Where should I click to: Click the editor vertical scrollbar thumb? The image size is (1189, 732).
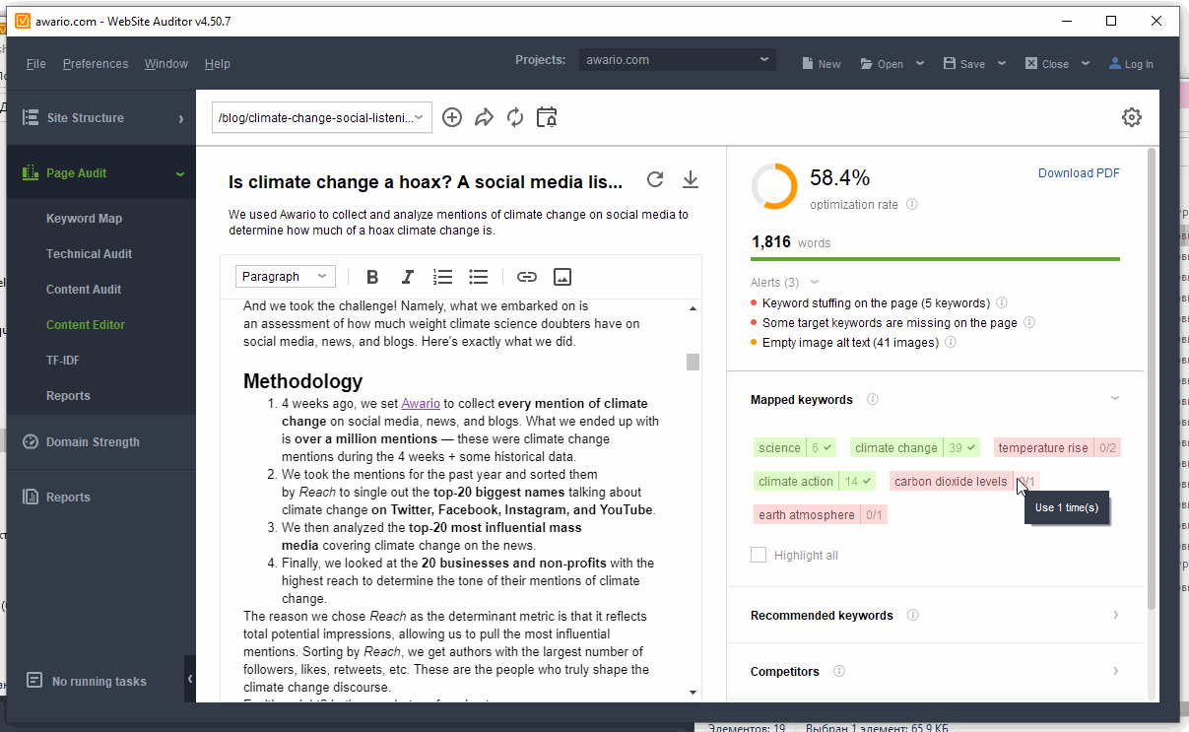694,362
